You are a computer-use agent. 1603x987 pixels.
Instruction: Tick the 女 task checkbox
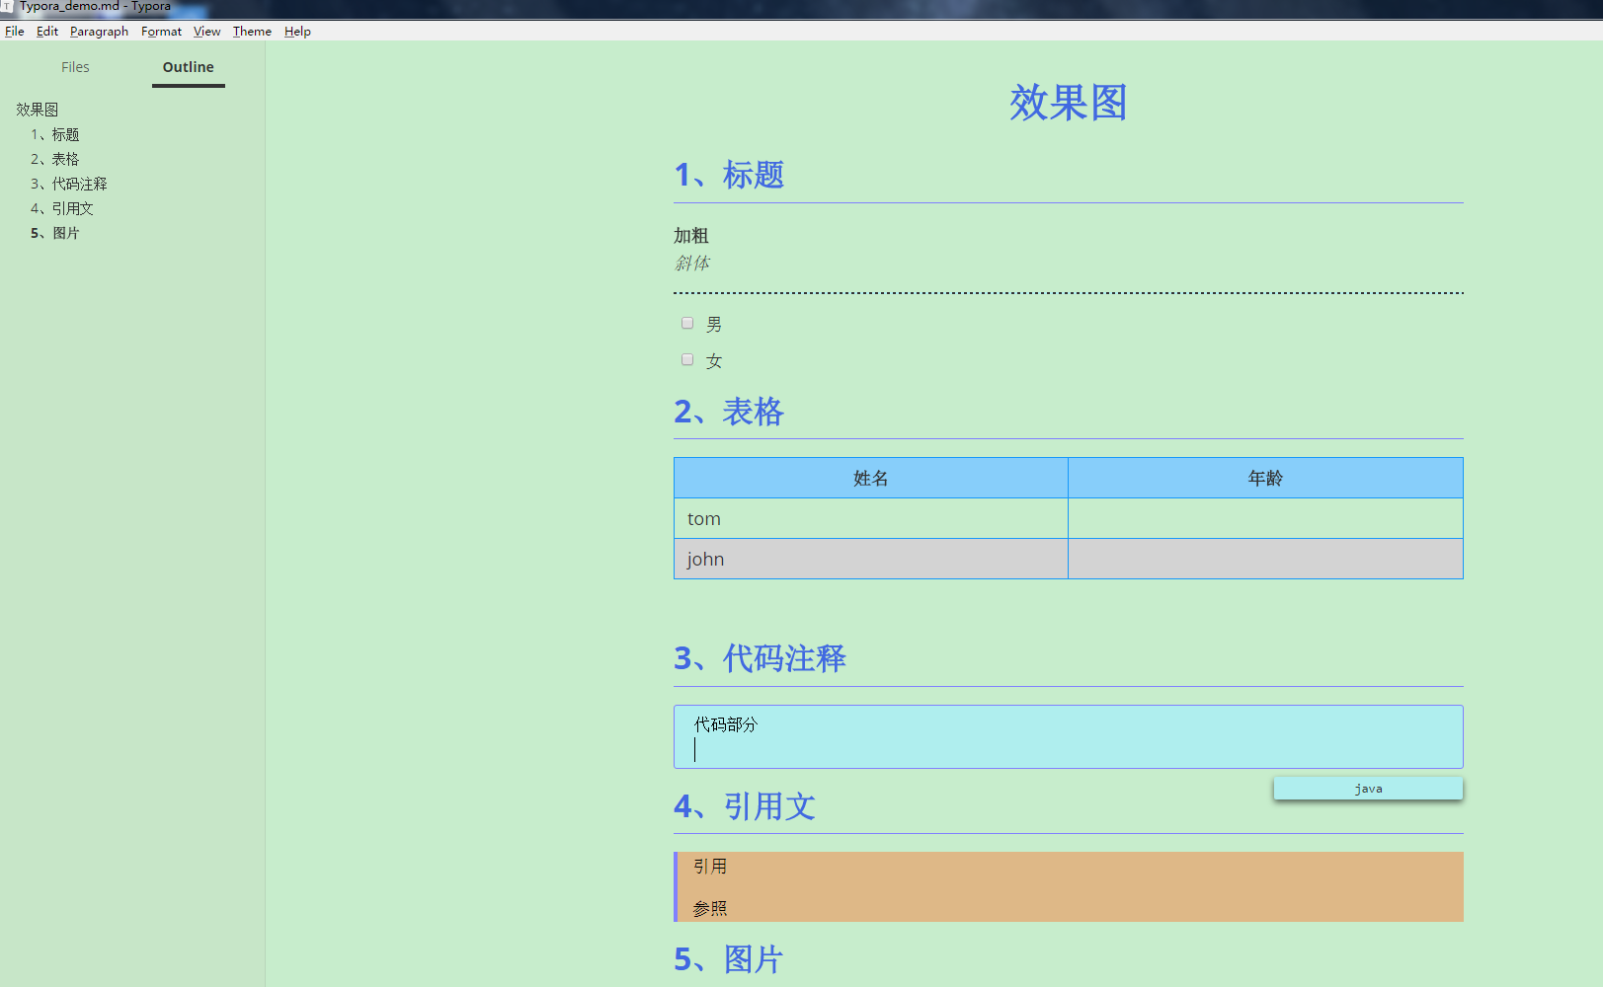pos(687,359)
